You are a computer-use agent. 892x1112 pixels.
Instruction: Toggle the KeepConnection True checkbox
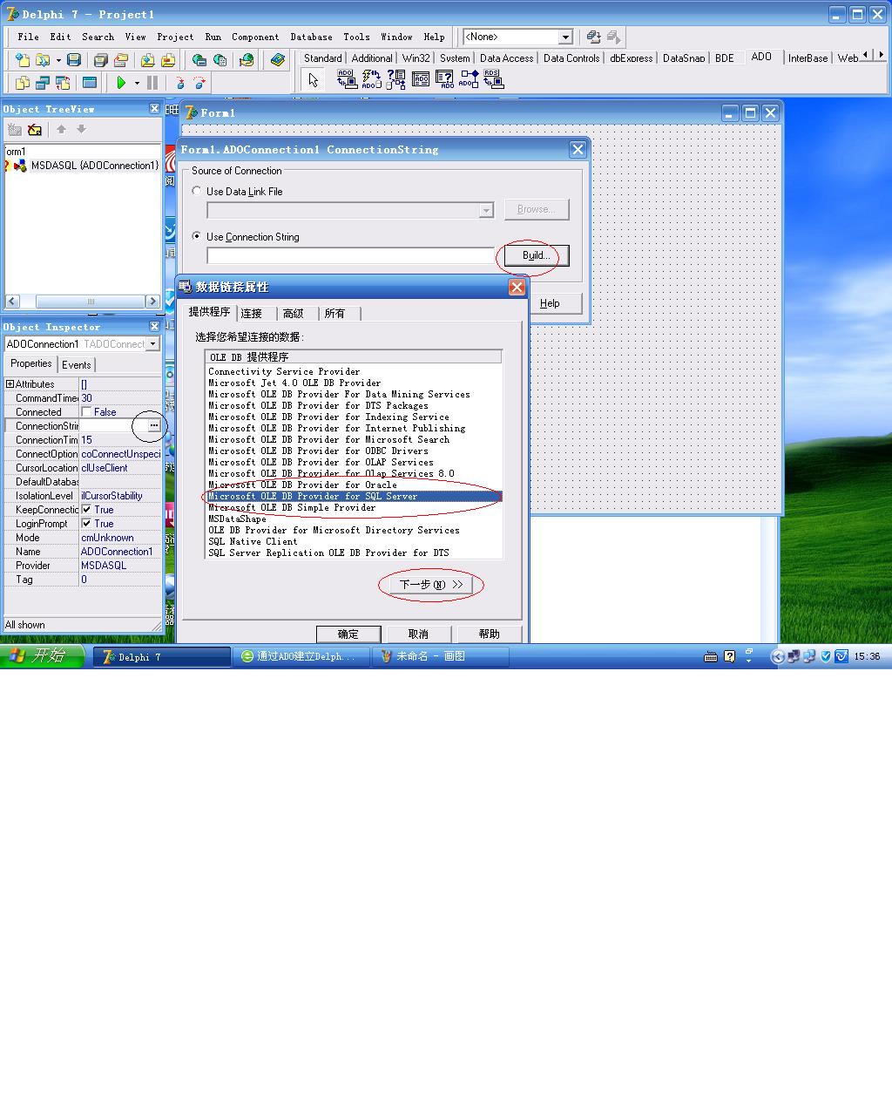pyautogui.click(x=86, y=509)
